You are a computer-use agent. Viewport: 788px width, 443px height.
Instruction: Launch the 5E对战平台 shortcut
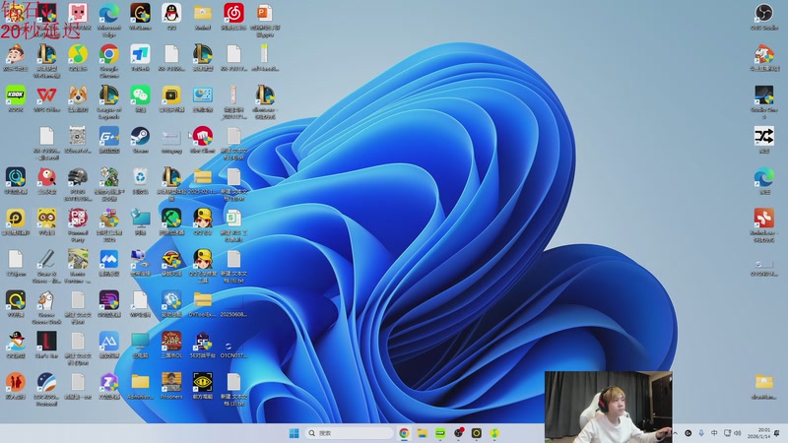[x=203, y=342]
